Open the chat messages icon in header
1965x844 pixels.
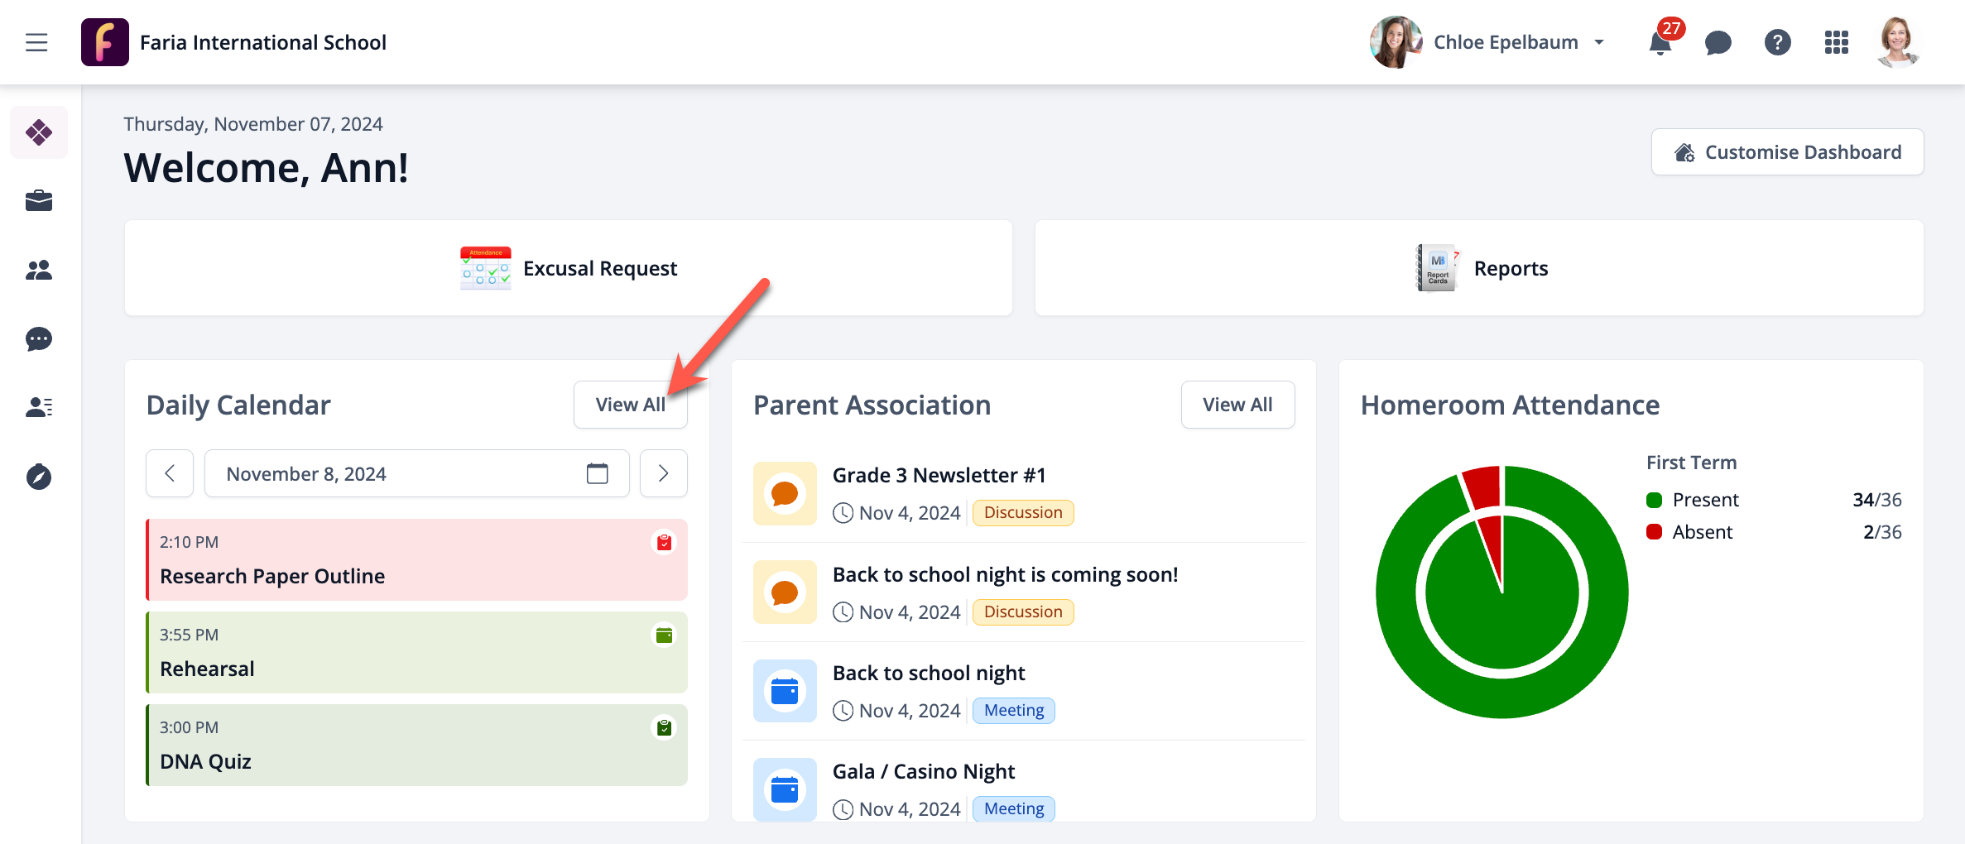click(1718, 43)
